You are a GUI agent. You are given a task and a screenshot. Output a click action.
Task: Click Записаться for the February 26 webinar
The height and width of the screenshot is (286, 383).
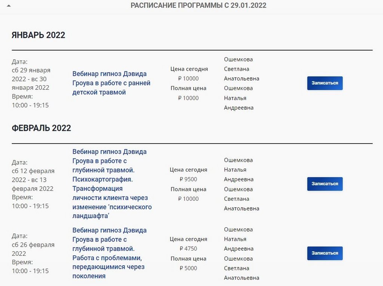pyautogui.click(x=325, y=253)
